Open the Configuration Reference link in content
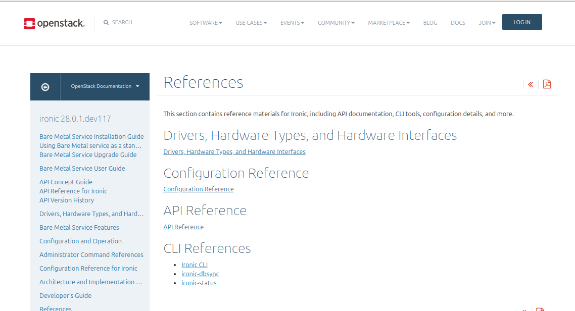The image size is (575, 311). pos(199,189)
